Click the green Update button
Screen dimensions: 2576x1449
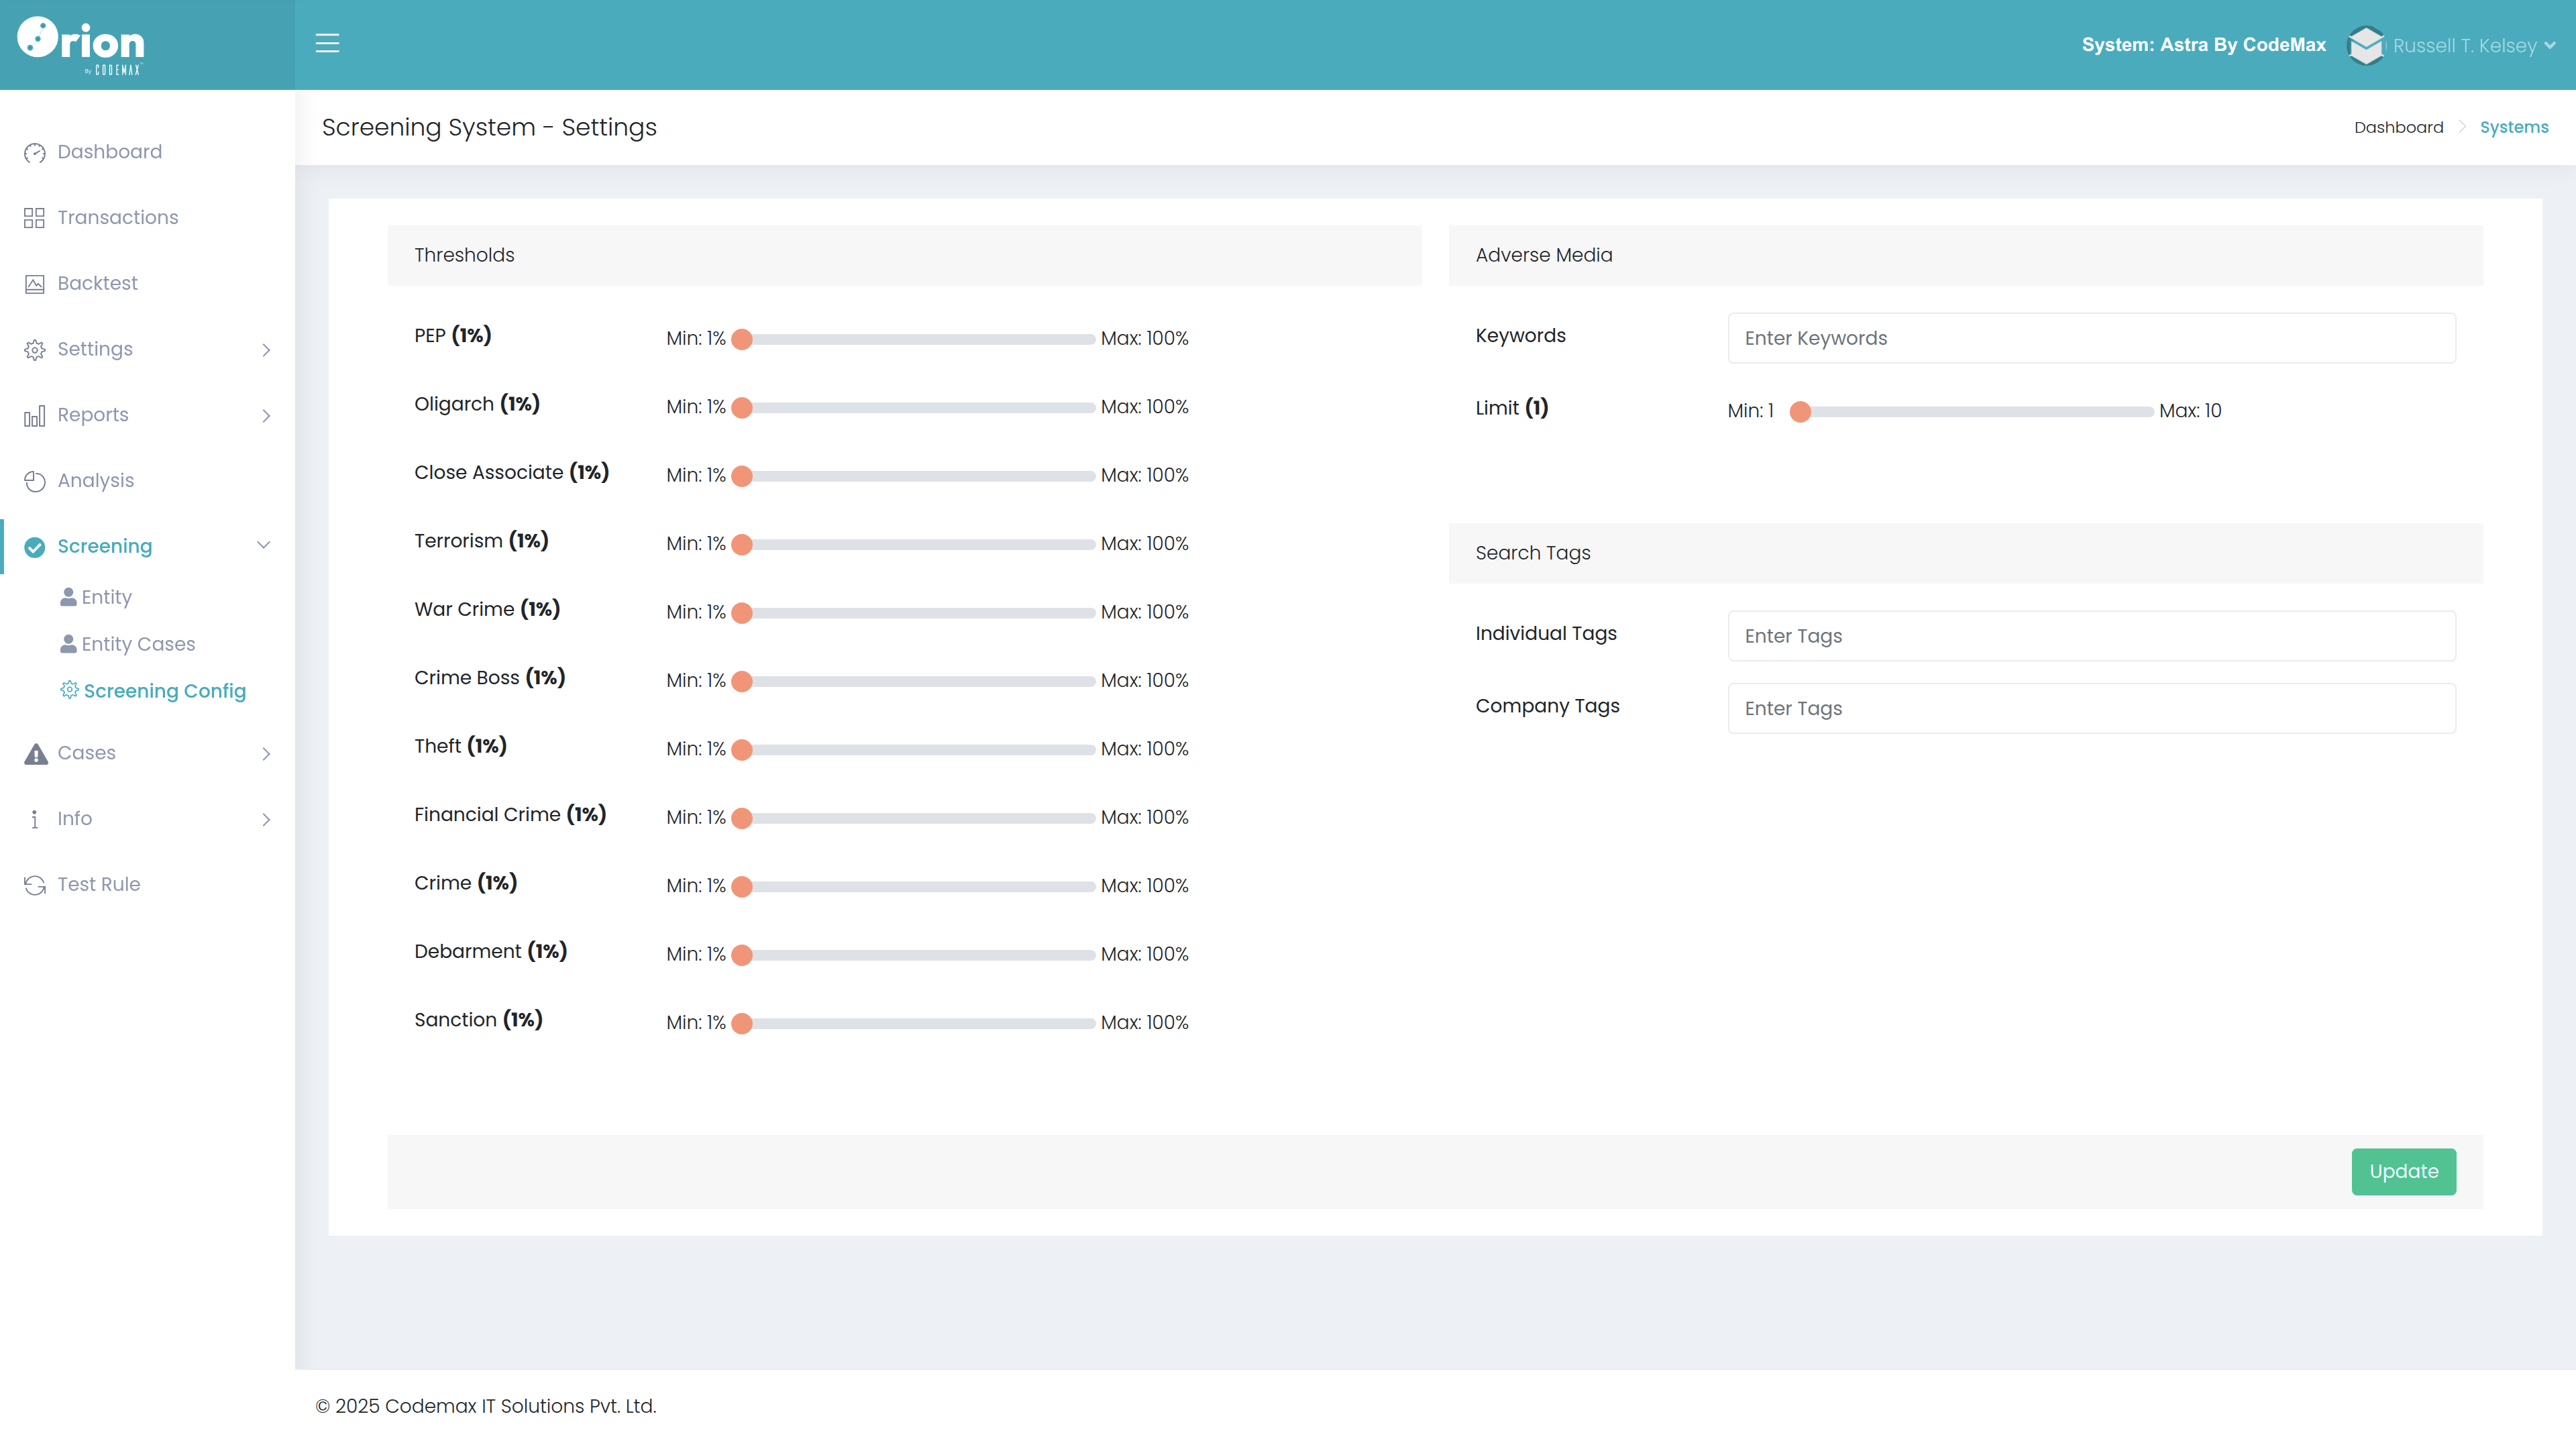2403,1171
